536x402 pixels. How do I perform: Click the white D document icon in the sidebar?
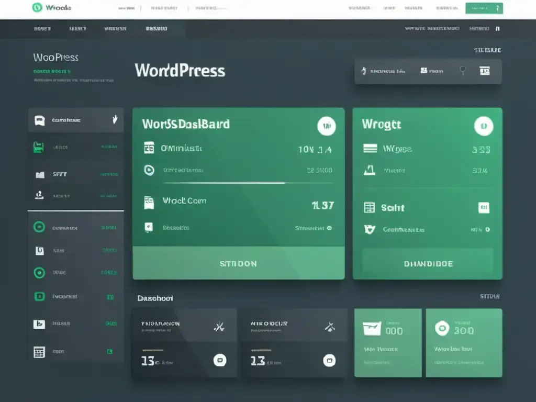(40, 251)
